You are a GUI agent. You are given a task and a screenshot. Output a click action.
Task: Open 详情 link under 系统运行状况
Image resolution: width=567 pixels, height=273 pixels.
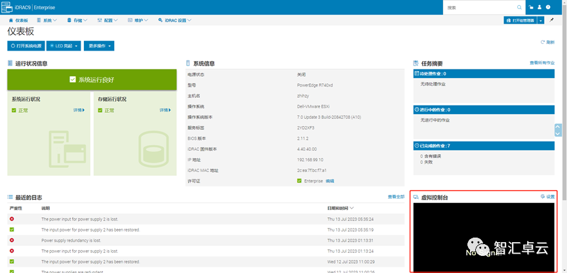pos(79,110)
